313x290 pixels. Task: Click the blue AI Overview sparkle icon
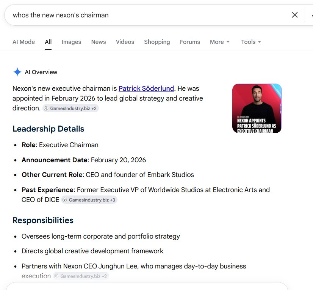pyautogui.click(x=17, y=72)
